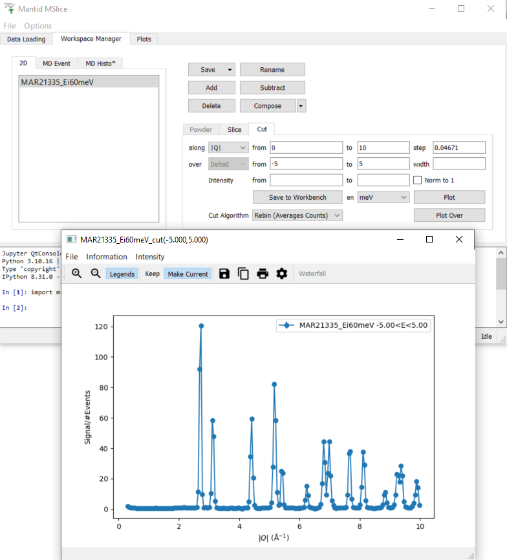Open the Cut Algorithm dropdown
The width and height of the screenshot is (507, 560).
coord(297,215)
